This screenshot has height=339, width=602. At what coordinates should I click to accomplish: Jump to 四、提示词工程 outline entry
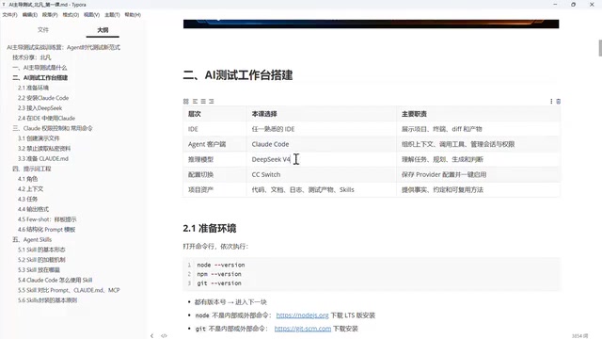tap(31, 169)
